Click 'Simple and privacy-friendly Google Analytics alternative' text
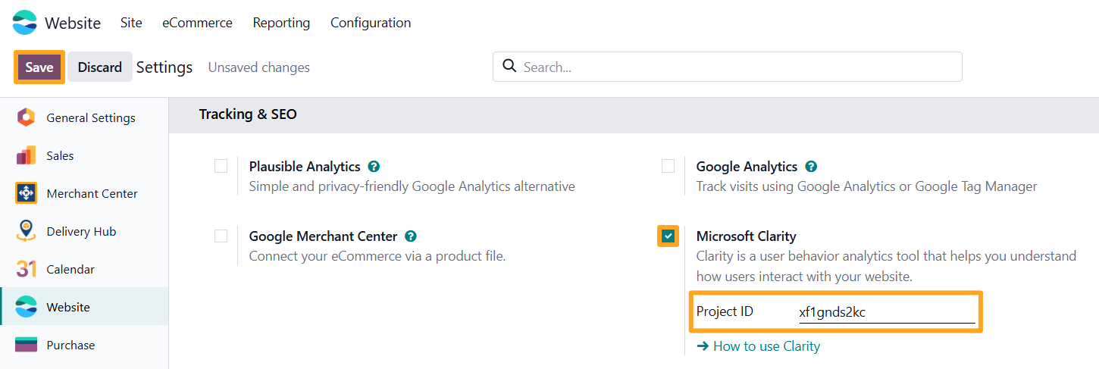This screenshot has width=1099, height=369. click(412, 186)
